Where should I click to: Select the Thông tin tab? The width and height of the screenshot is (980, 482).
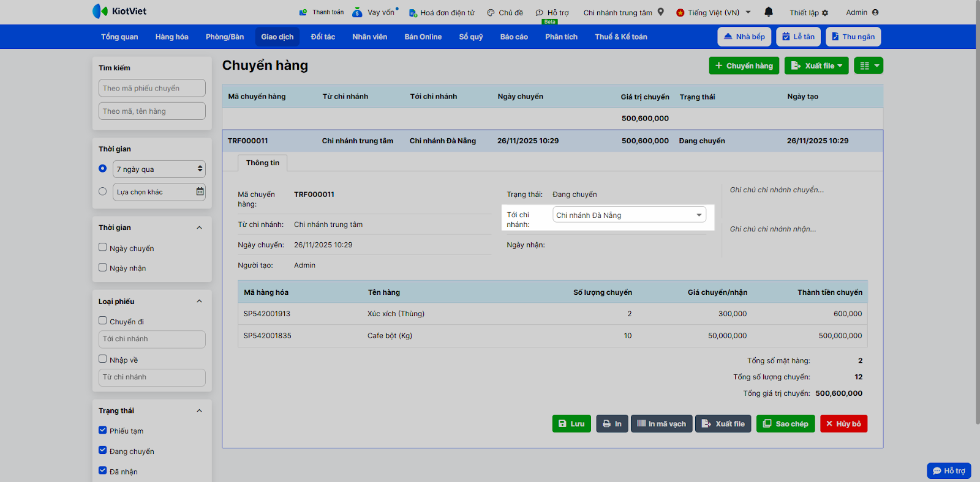pyautogui.click(x=263, y=163)
